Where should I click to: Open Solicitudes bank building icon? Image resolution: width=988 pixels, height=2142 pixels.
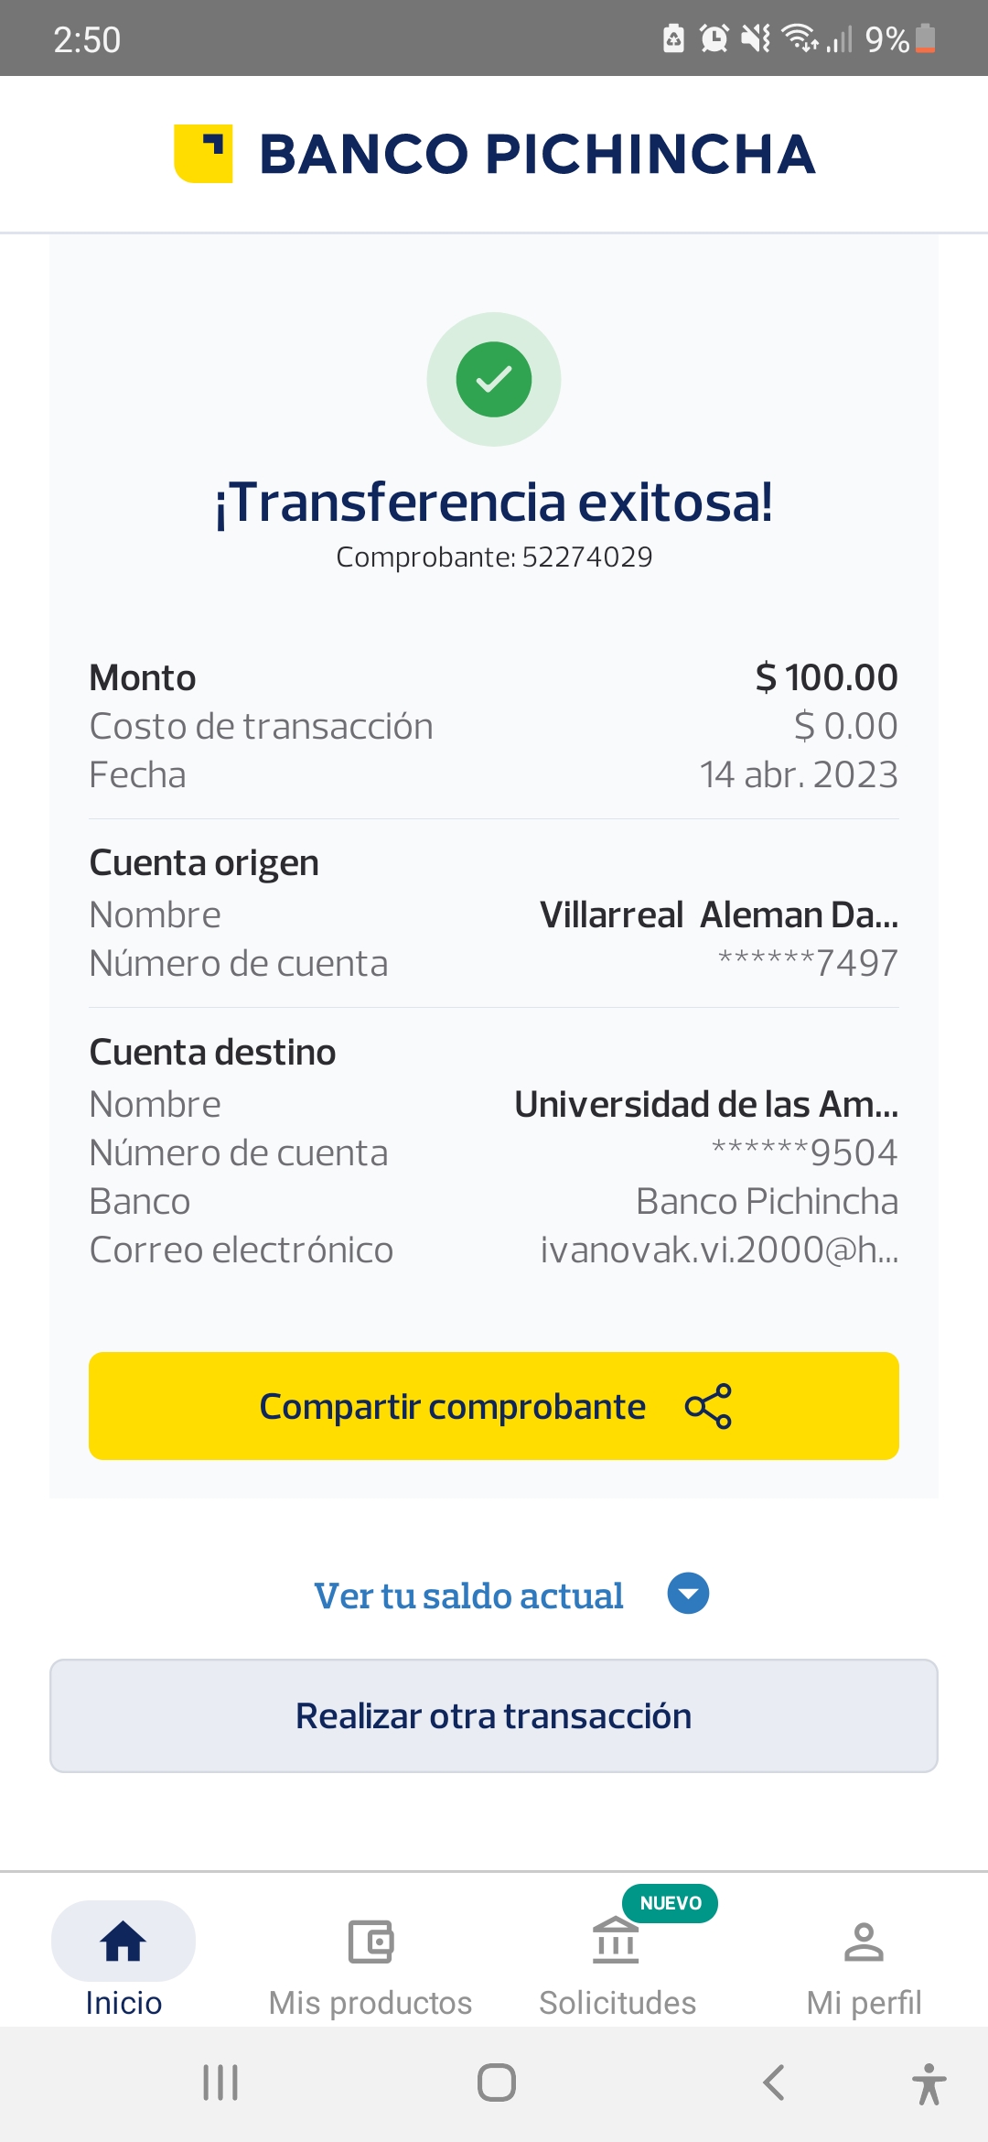click(x=616, y=1941)
